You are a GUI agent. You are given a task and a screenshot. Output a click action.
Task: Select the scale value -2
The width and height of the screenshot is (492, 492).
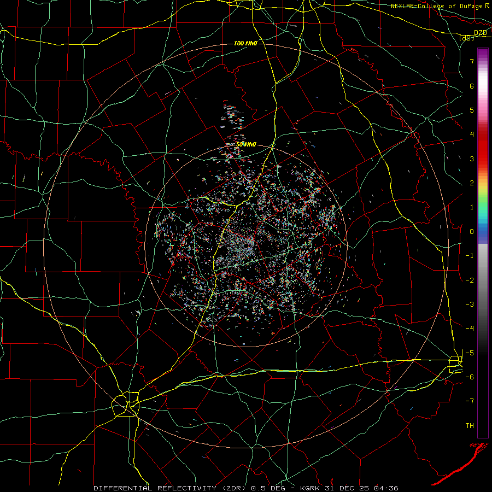click(x=470, y=280)
